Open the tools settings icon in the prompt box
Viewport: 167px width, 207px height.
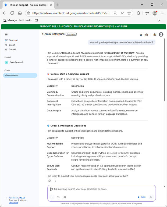click(58, 197)
